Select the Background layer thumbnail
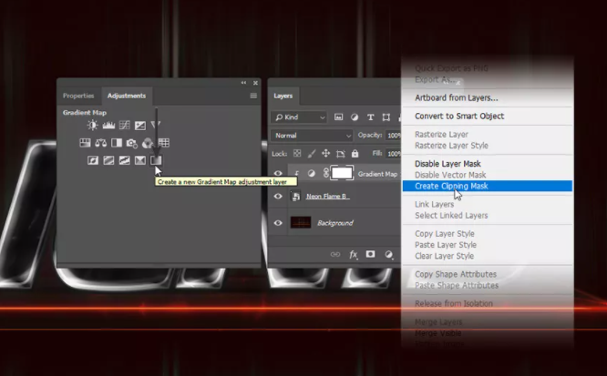The image size is (607, 376). pyautogui.click(x=301, y=223)
